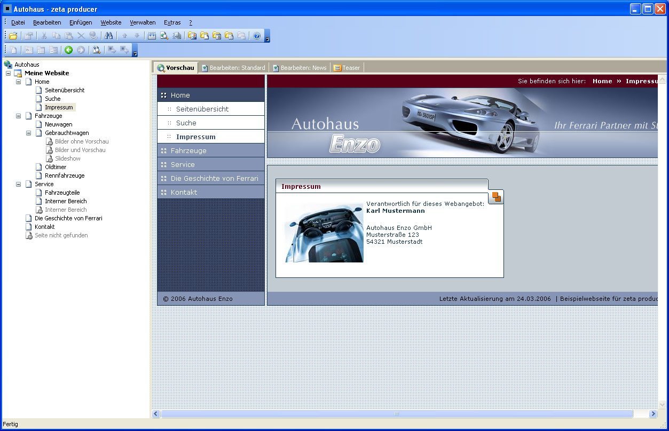Click Seitenübersicht in preview navigation
This screenshot has width=669, height=431.
tap(211, 109)
